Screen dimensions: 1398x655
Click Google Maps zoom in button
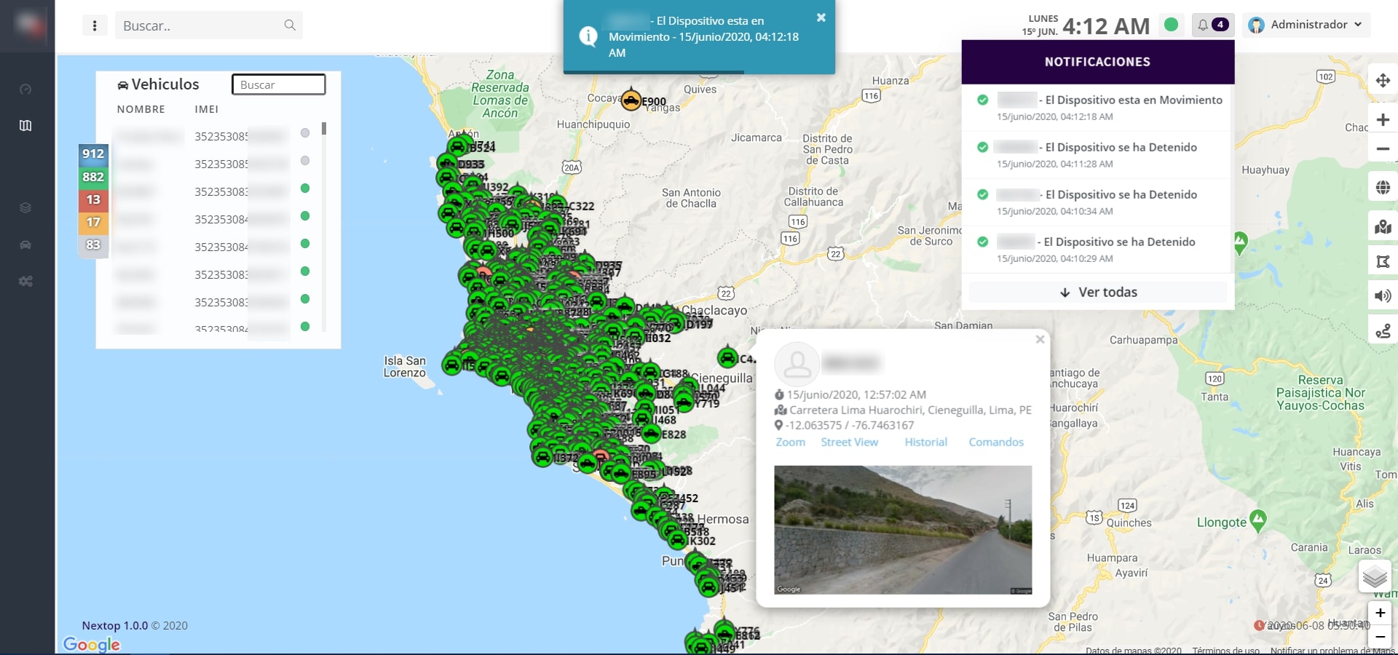[1380, 613]
